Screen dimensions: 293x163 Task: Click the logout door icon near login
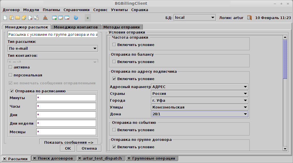coord(249,18)
